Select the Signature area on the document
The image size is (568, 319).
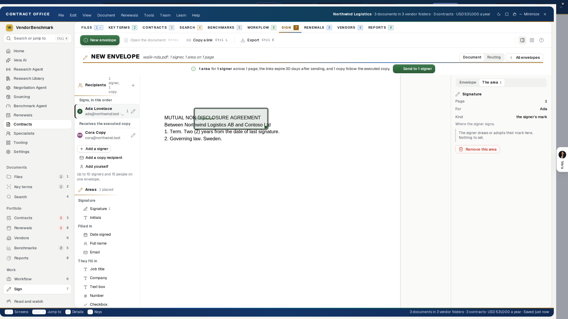231,119
